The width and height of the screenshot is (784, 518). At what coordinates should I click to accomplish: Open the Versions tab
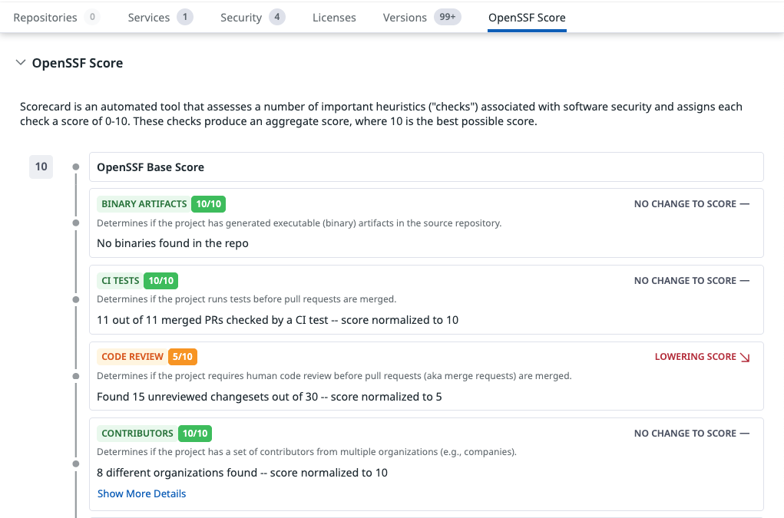[405, 18]
